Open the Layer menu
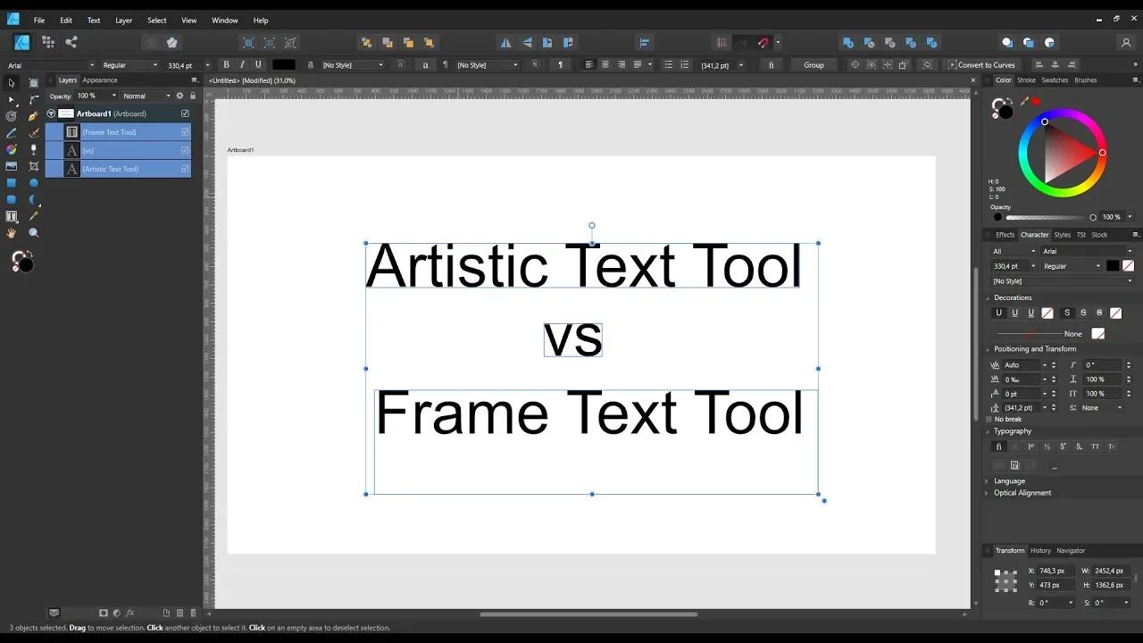This screenshot has height=643, width=1143. 123,20
